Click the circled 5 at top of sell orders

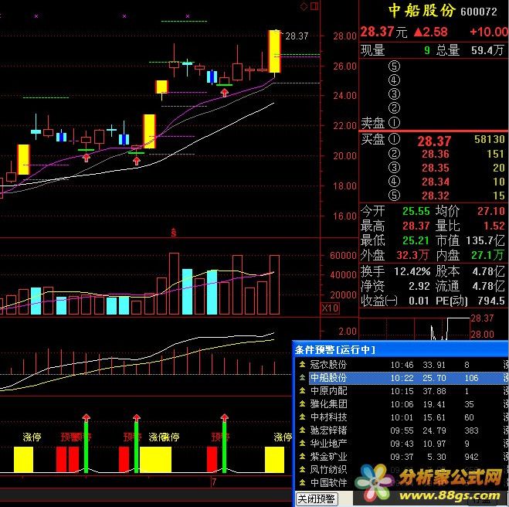tap(394, 66)
